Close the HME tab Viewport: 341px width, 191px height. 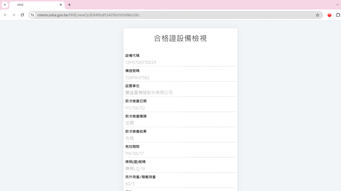point(61,5)
